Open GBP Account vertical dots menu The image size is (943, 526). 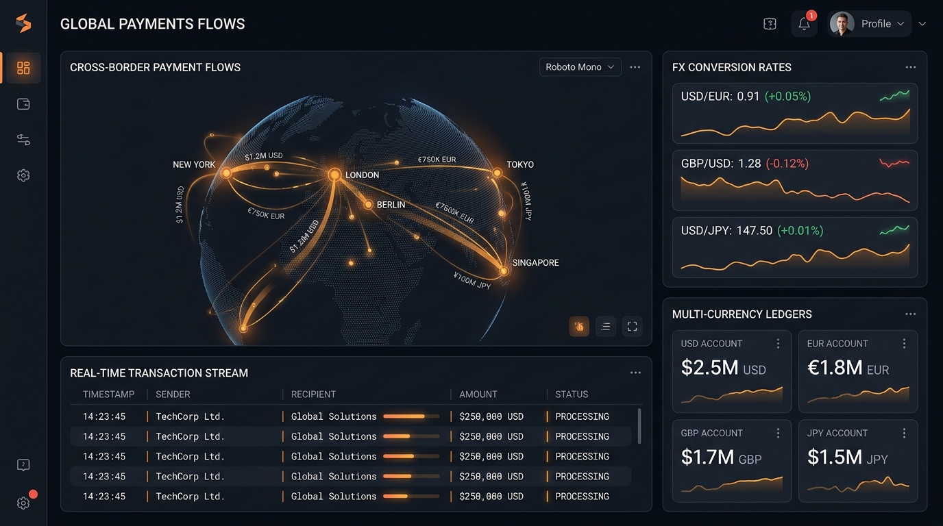pyautogui.click(x=778, y=434)
